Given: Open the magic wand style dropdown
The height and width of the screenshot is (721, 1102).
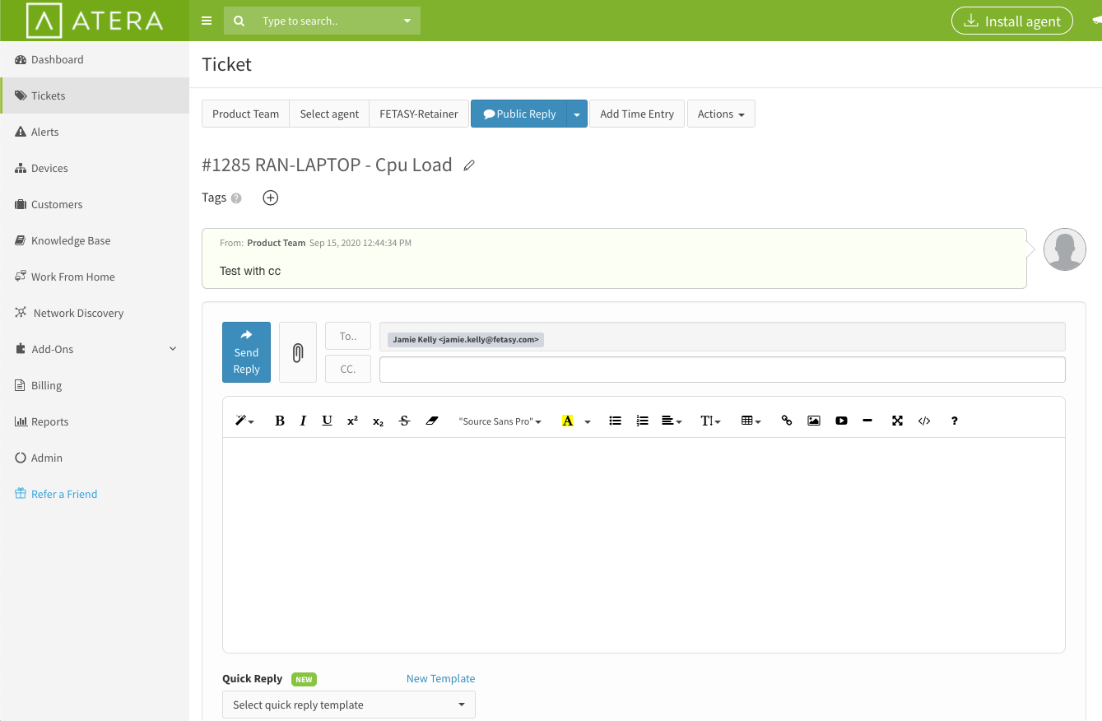Looking at the screenshot, I should (x=244, y=421).
